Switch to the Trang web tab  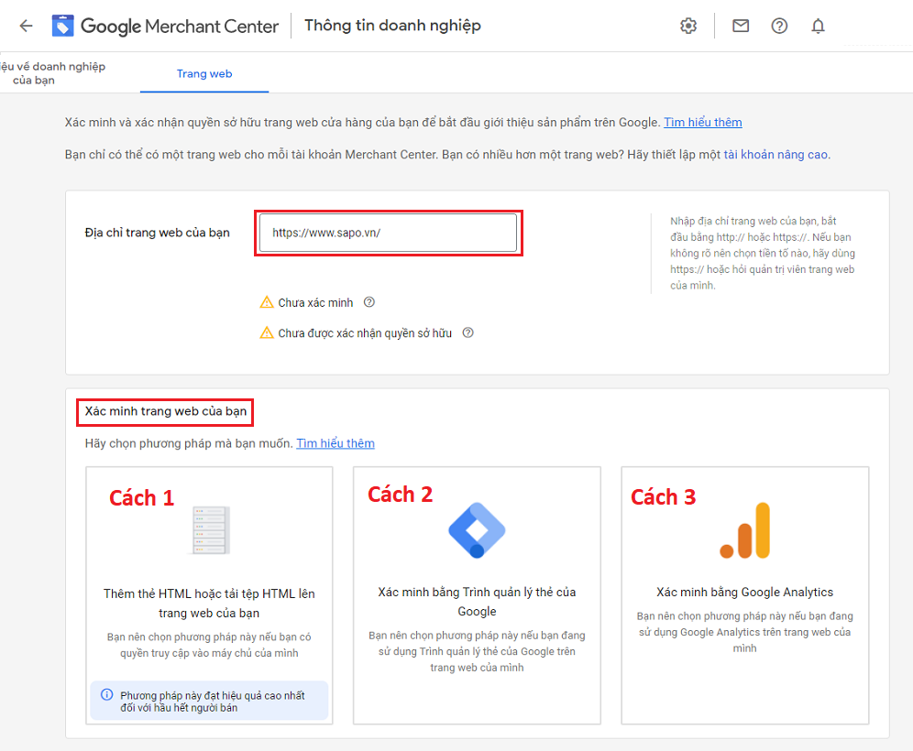(x=203, y=74)
